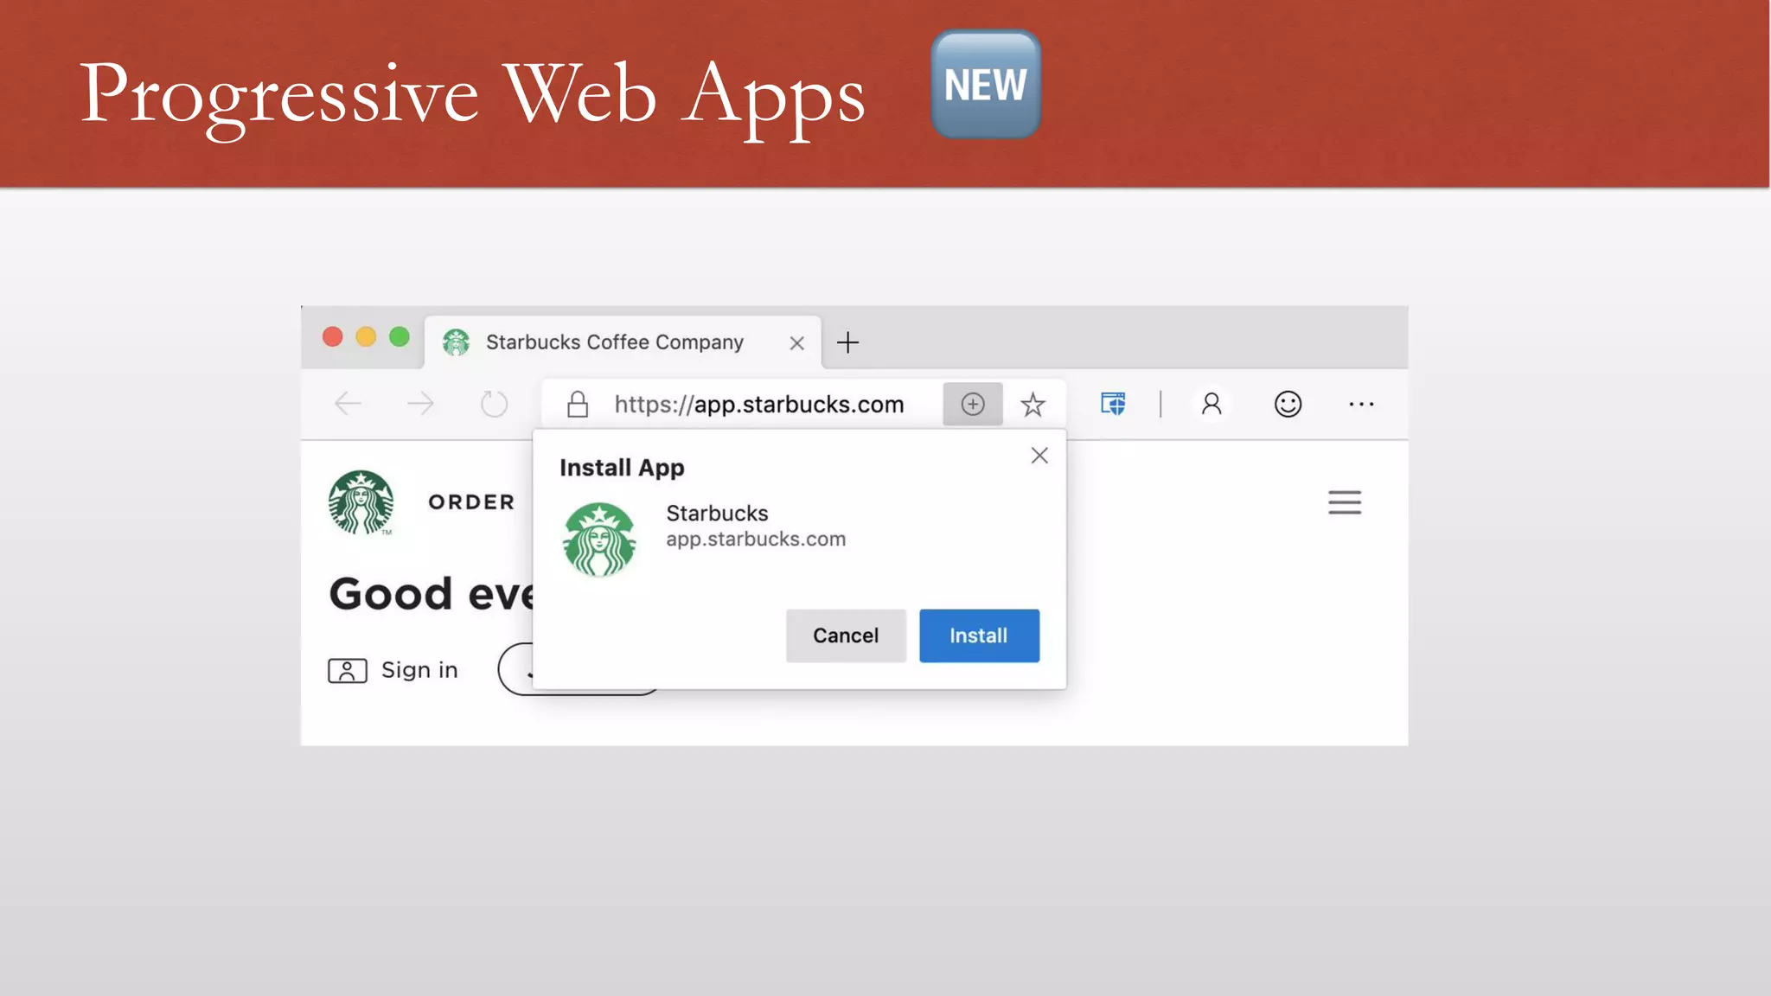Image resolution: width=1771 pixels, height=996 pixels.
Task: Go forward using the forward arrow
Action: [x=420, y=404]
